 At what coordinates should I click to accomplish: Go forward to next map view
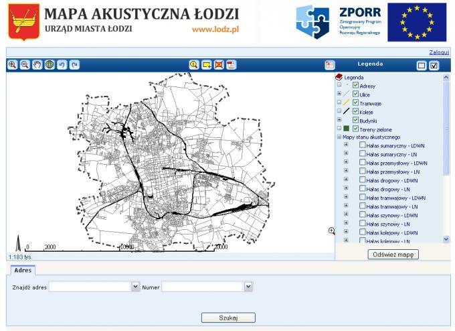(x=74, y=65)
